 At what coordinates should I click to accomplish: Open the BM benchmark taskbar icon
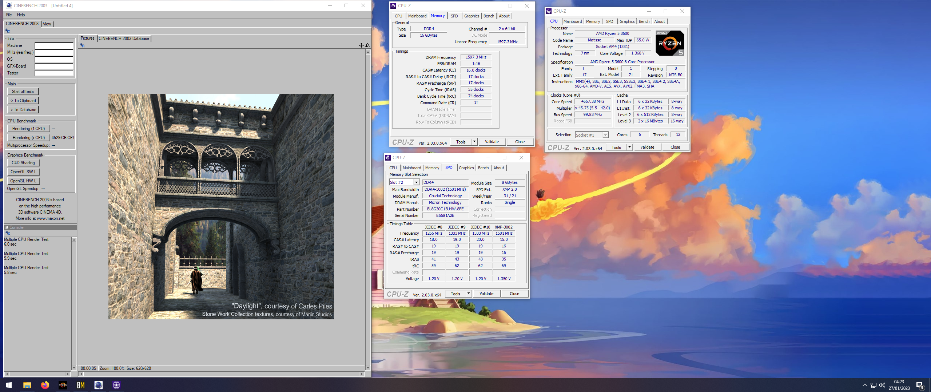coord(80,385)
